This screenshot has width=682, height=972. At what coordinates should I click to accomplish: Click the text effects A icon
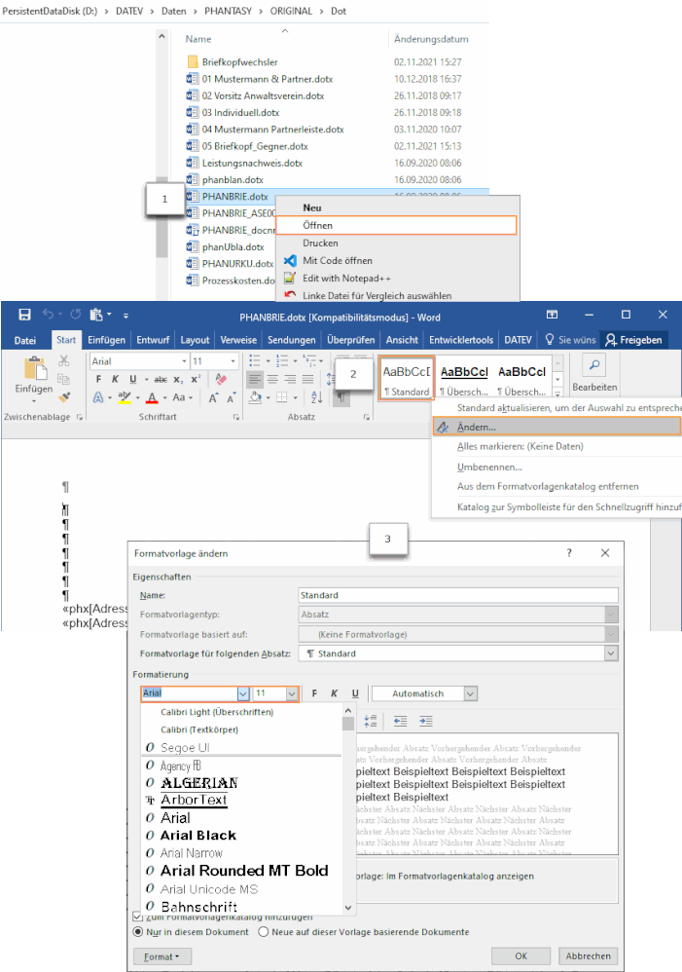coord(98,397)
